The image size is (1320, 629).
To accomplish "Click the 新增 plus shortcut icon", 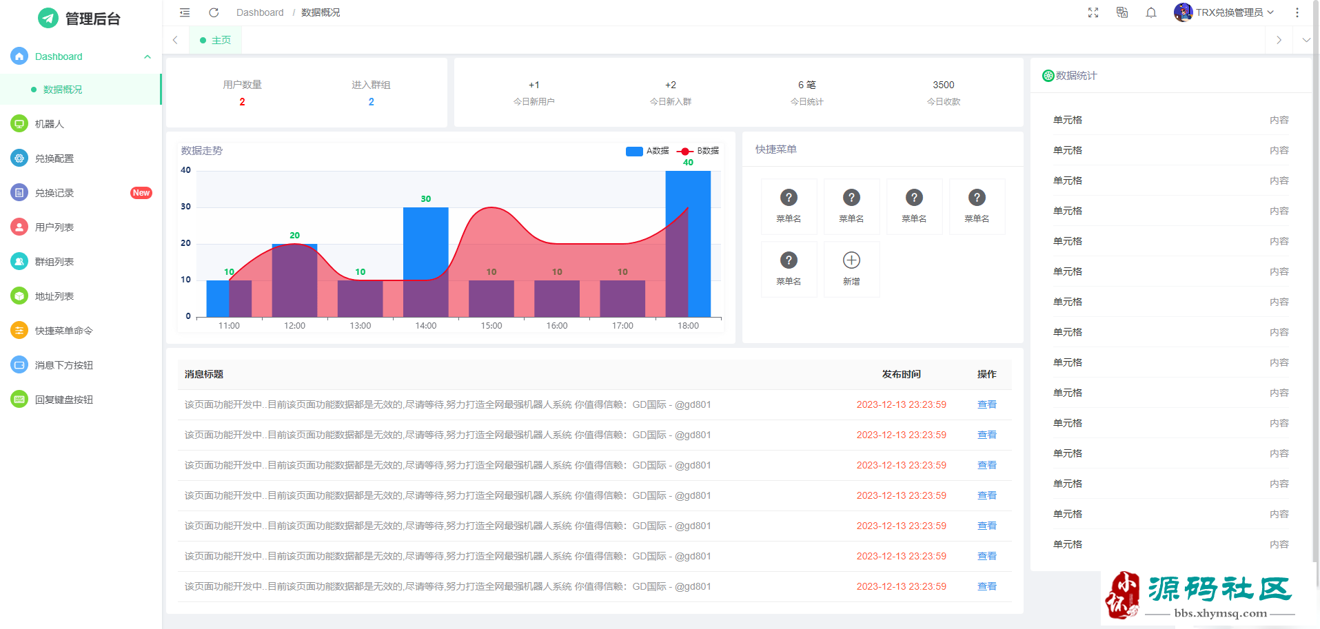I will coord(851,261).
